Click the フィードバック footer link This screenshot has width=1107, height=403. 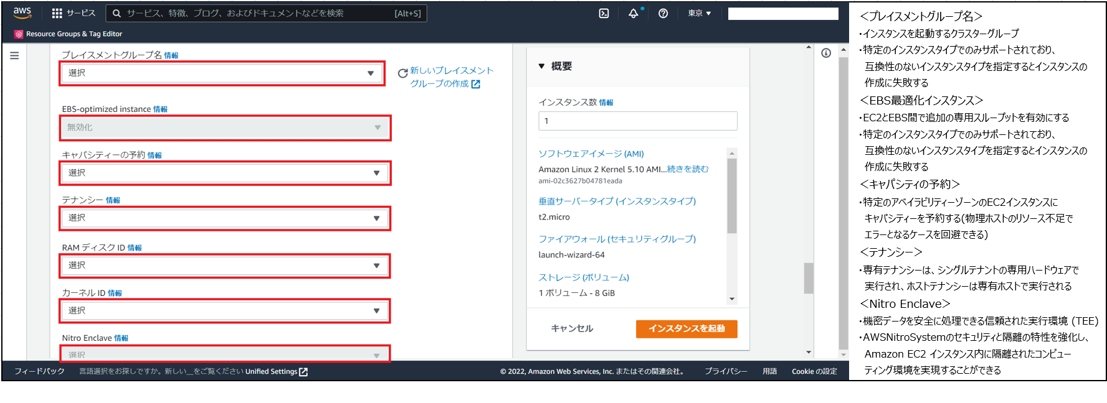(x=39, y=371)
